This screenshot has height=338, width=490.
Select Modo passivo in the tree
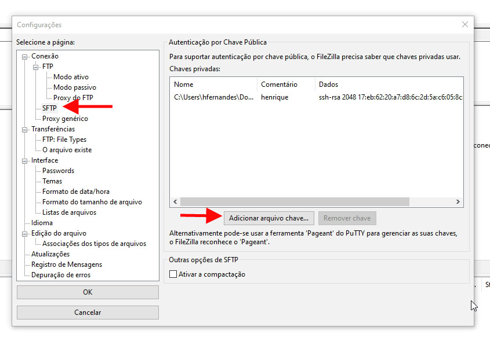click(75, 87)
